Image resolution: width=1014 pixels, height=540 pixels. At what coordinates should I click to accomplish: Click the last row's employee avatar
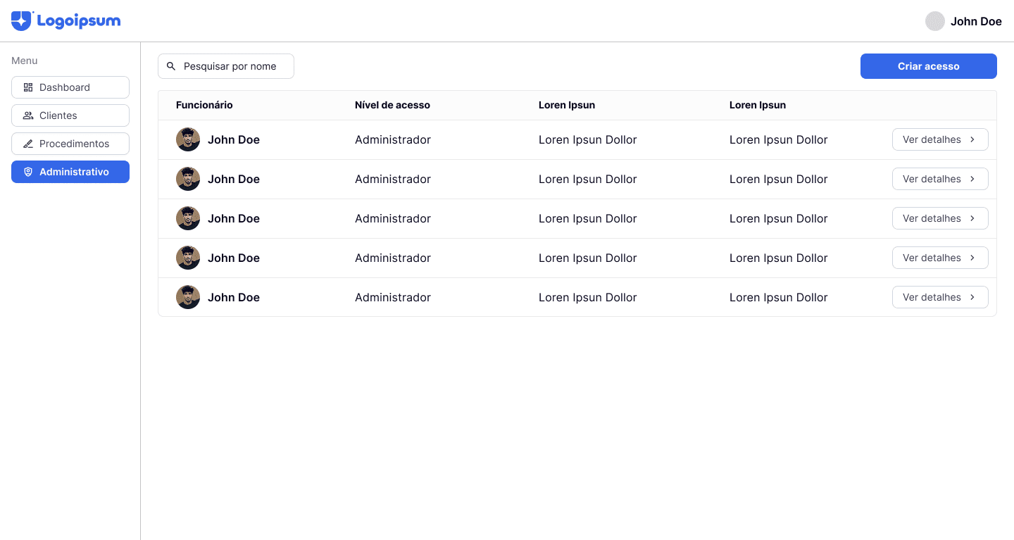[x=188, y=297]
